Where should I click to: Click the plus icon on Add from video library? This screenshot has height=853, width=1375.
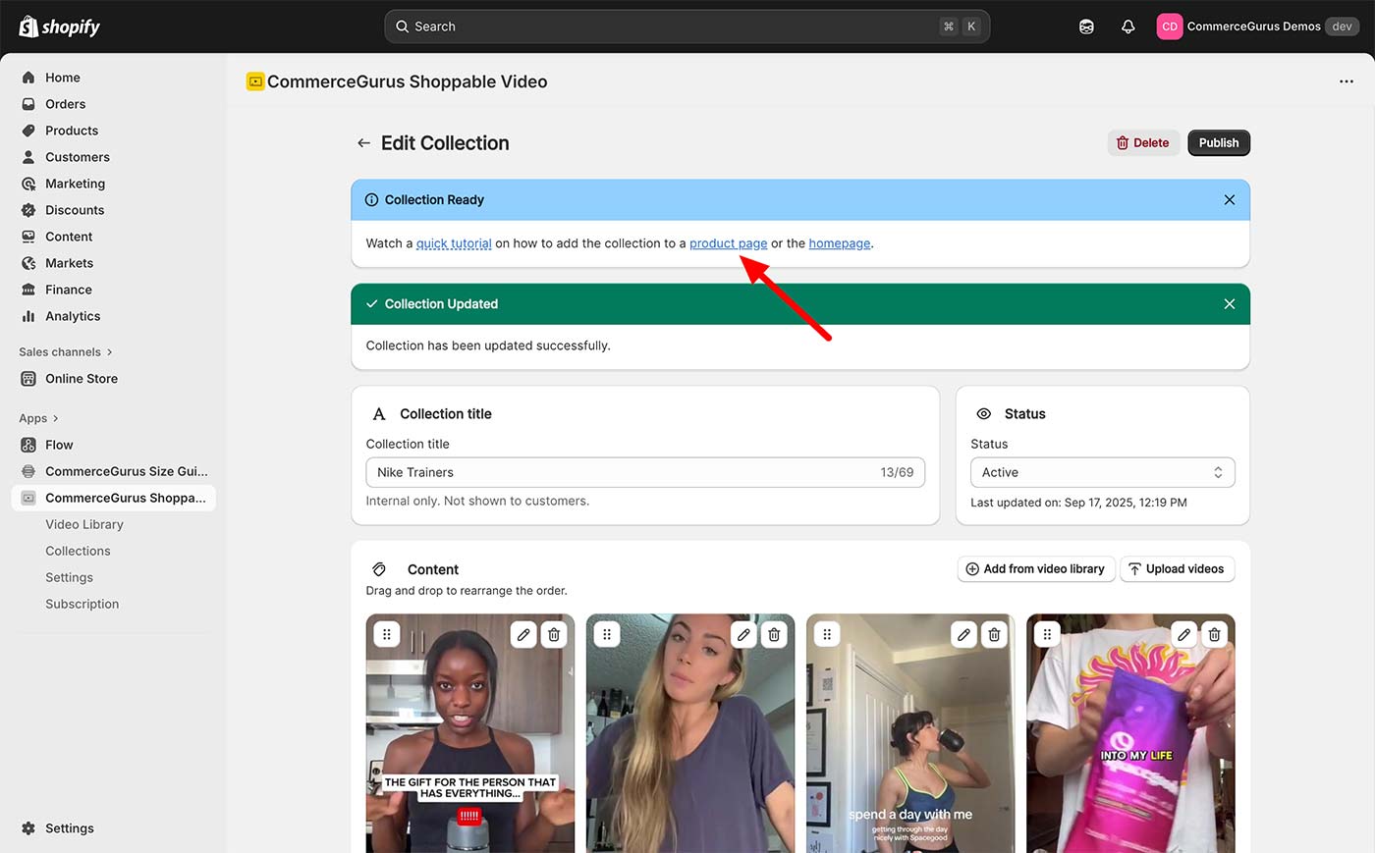(971, 568)
